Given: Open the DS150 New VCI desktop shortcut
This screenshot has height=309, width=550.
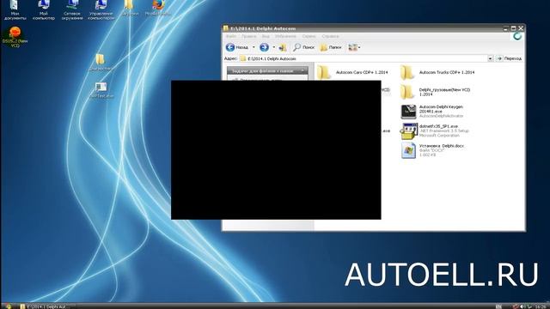Looking at the screenshot, I should (15, 37).
